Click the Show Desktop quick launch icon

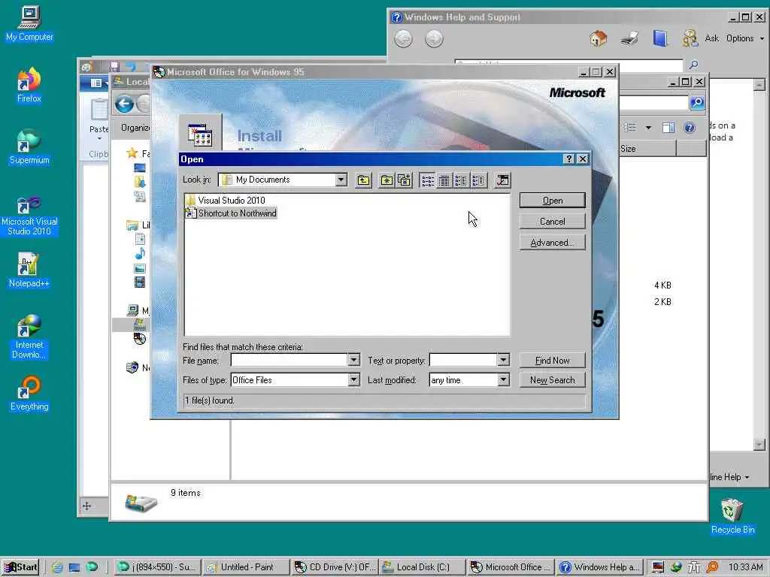tap(74, 567)
